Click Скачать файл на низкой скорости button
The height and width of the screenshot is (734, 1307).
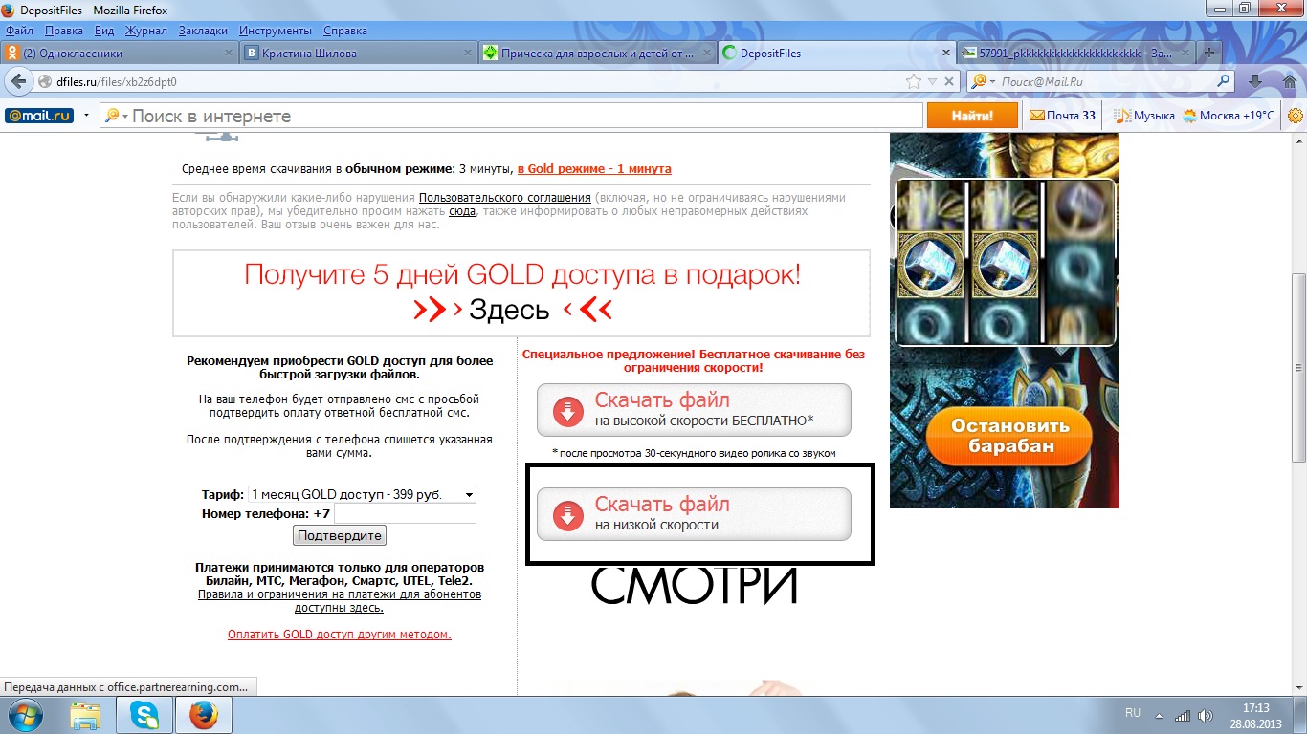(x=694, y=514)
